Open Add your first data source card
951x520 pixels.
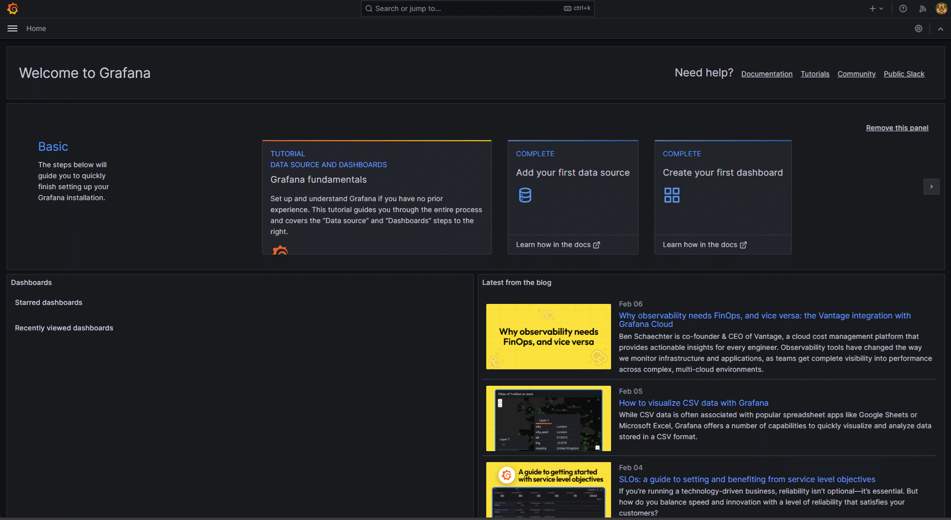(573, 188)
